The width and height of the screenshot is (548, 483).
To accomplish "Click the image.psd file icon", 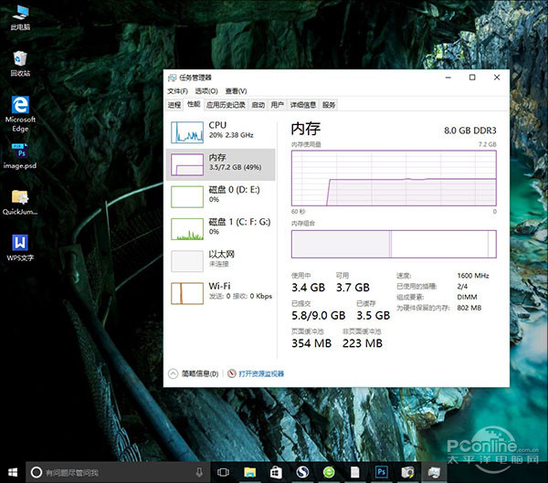I will point(20,156).
